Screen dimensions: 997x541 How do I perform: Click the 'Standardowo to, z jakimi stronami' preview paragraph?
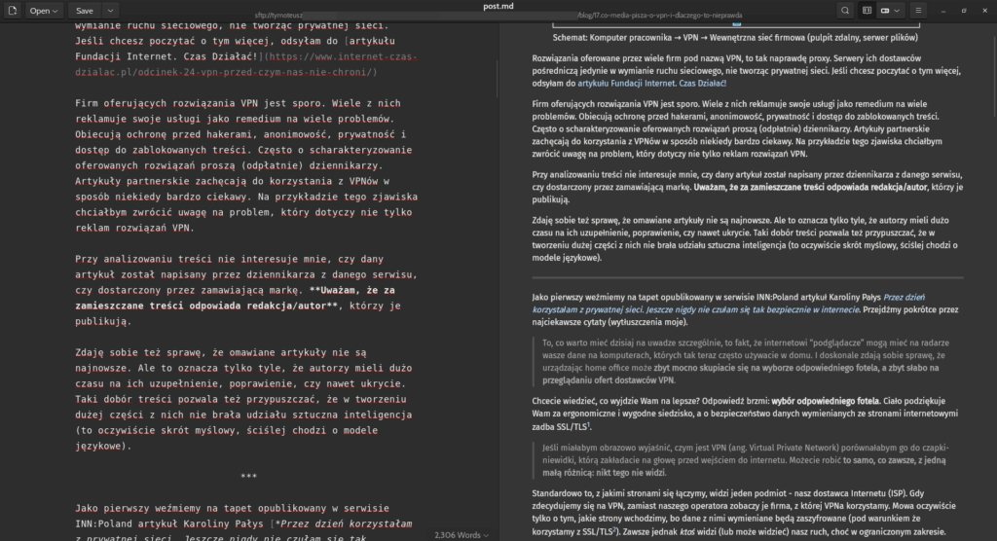coord(747,513)
